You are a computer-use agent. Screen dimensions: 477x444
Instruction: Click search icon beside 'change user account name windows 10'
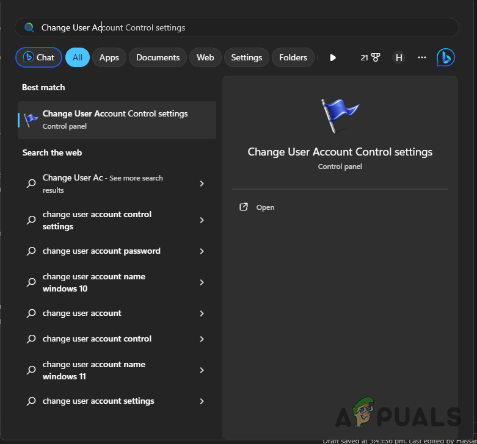(31, 282)
